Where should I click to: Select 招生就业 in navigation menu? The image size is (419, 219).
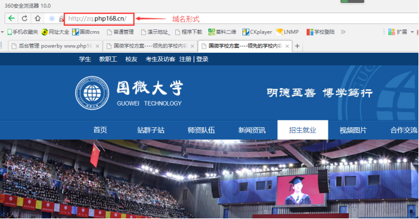(303, 130)
